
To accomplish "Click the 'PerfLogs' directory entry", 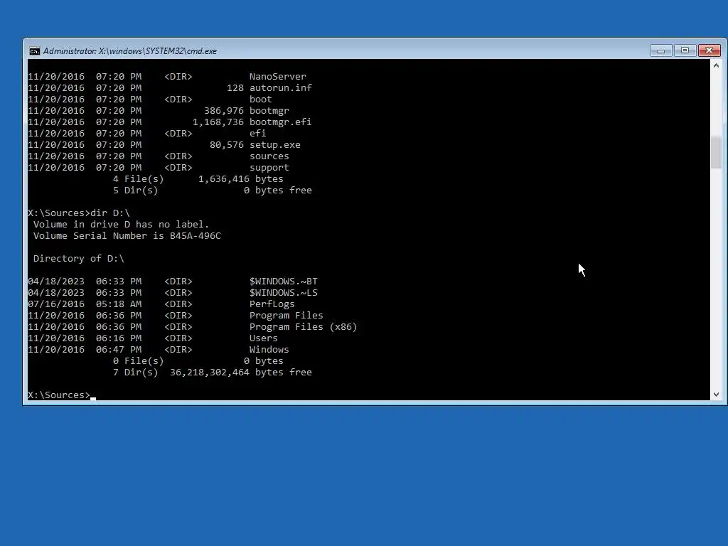I will tap(272, 304).
